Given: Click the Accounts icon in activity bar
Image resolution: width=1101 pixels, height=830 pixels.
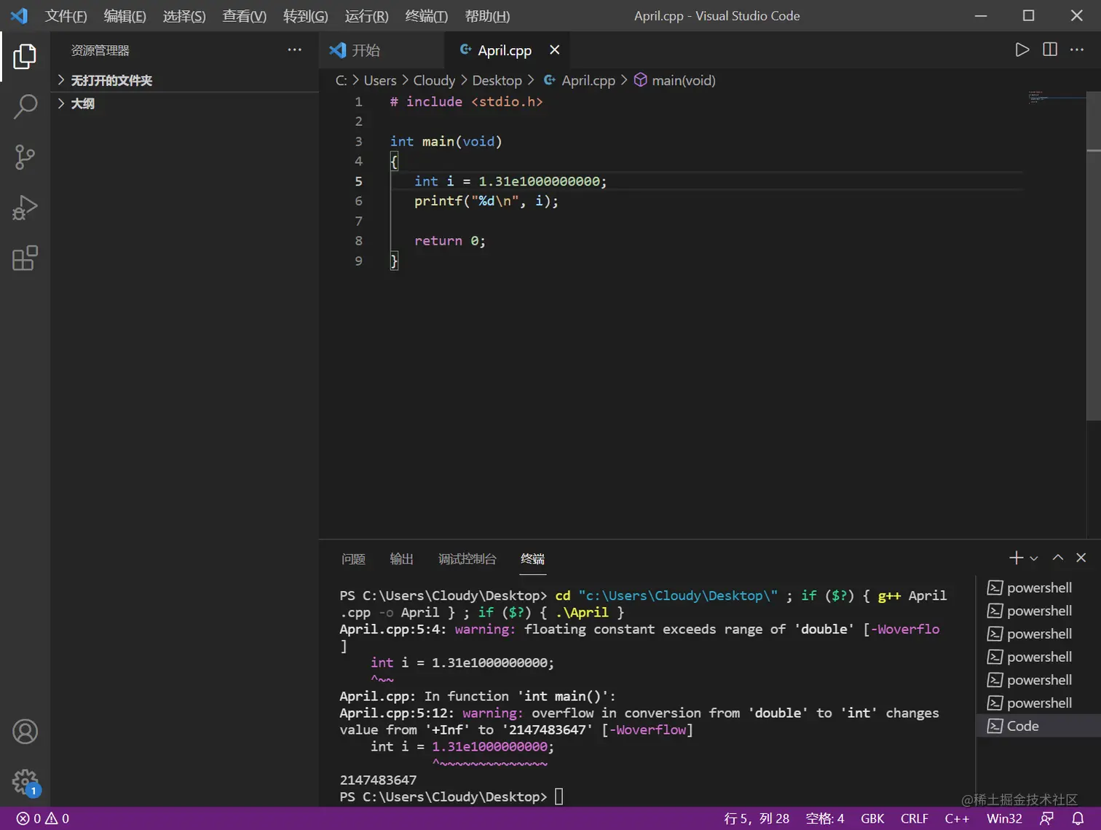Looking at the screenshot, I should click(x=25, y=732).
